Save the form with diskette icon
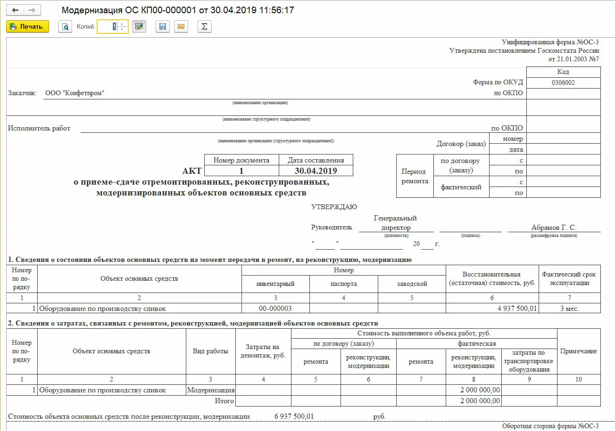This screenshot has width=615, height=431. 163,26
